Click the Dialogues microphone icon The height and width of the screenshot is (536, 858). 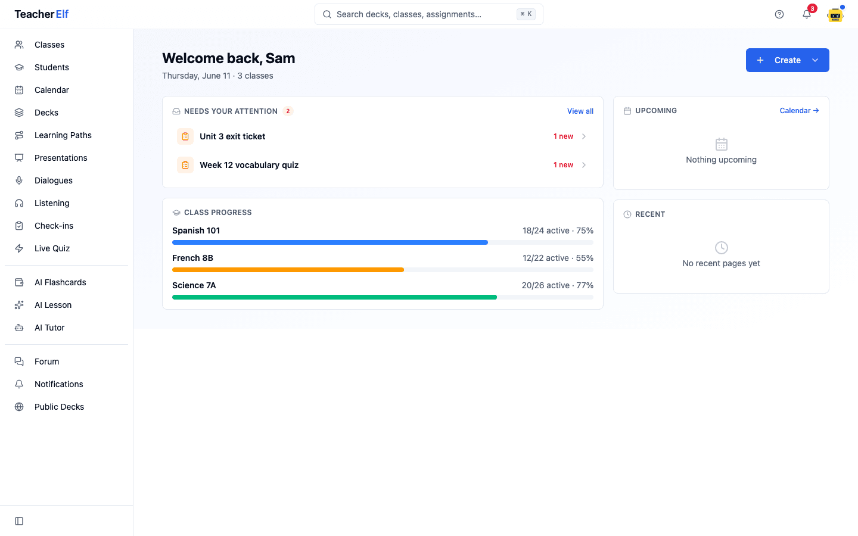[x=19, y=180]
